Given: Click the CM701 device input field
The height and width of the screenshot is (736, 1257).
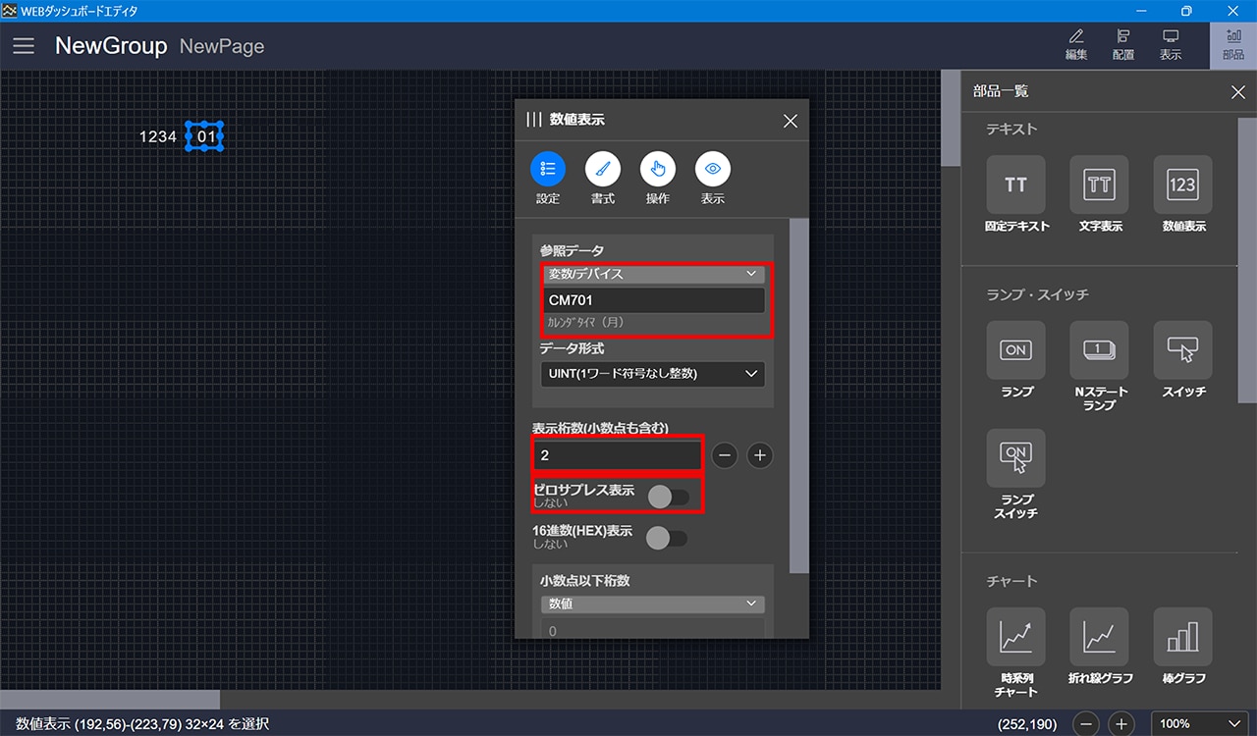Looking at the screenshot, I should tap(652, 300).
